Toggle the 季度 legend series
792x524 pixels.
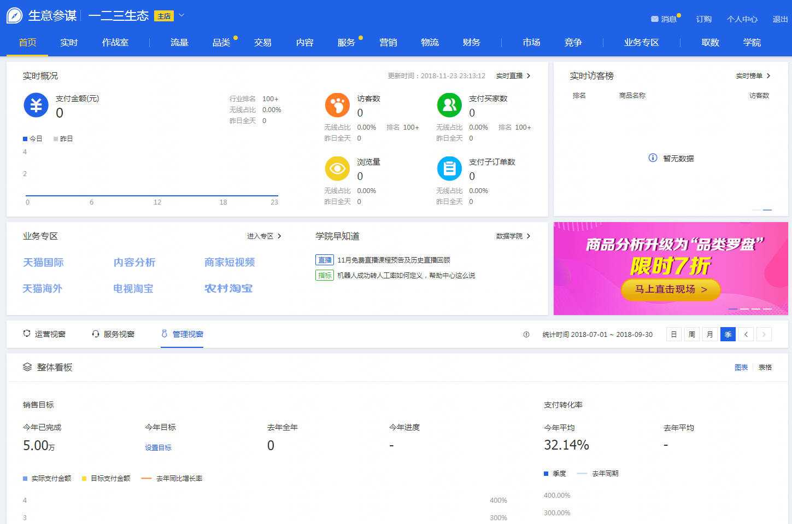pyautogui.click(x=555, y=474)
